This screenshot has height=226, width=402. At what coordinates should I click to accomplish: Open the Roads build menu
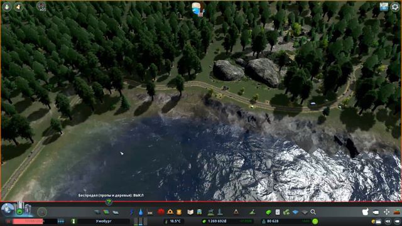(x=97, y=212)
